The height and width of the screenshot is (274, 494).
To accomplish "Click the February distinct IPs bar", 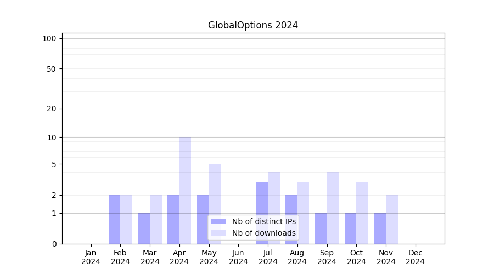I will (x=114, y=219).
